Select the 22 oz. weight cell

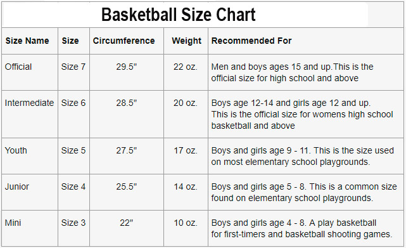(x=186, y=67)
